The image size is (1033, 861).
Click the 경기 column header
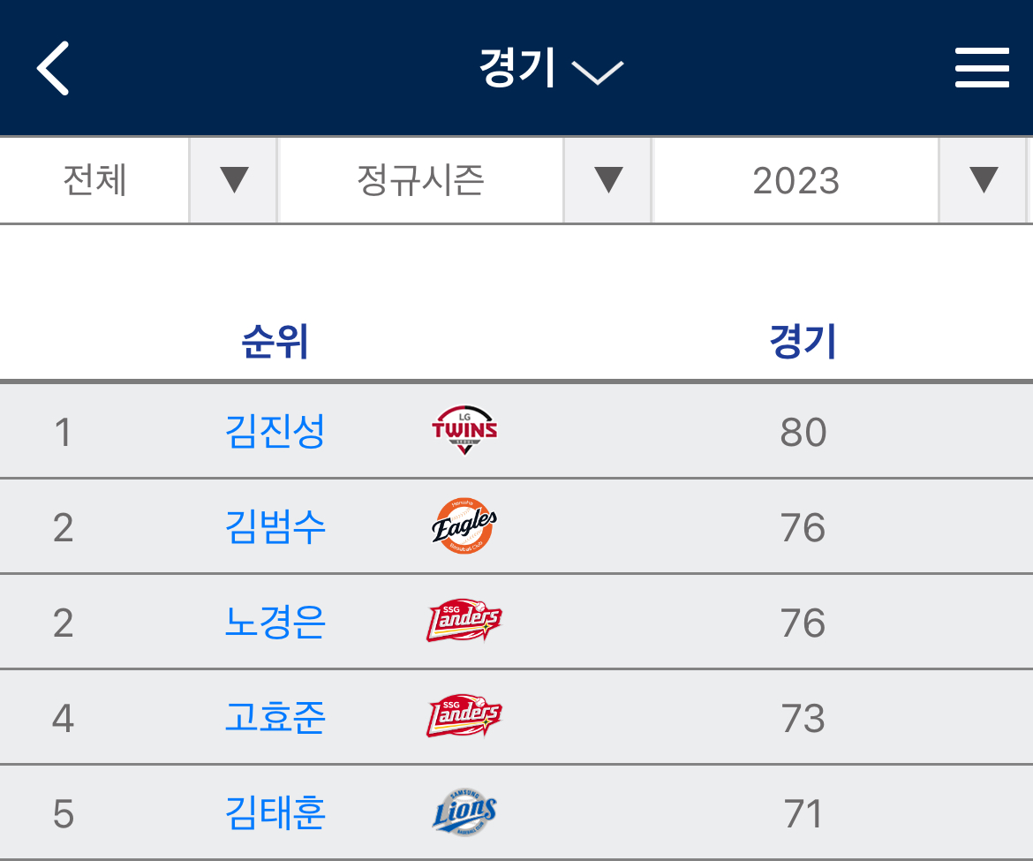[802, 342]
